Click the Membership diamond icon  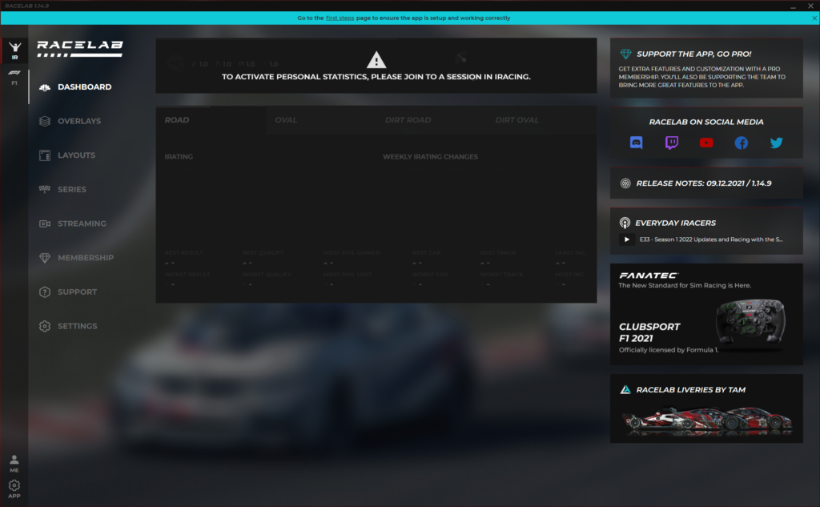pos(45,258)
